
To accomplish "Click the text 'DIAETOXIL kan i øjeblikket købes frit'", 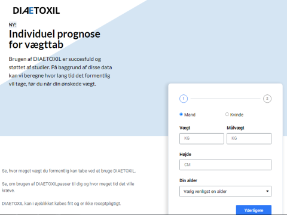I will (x=38, y=204).
